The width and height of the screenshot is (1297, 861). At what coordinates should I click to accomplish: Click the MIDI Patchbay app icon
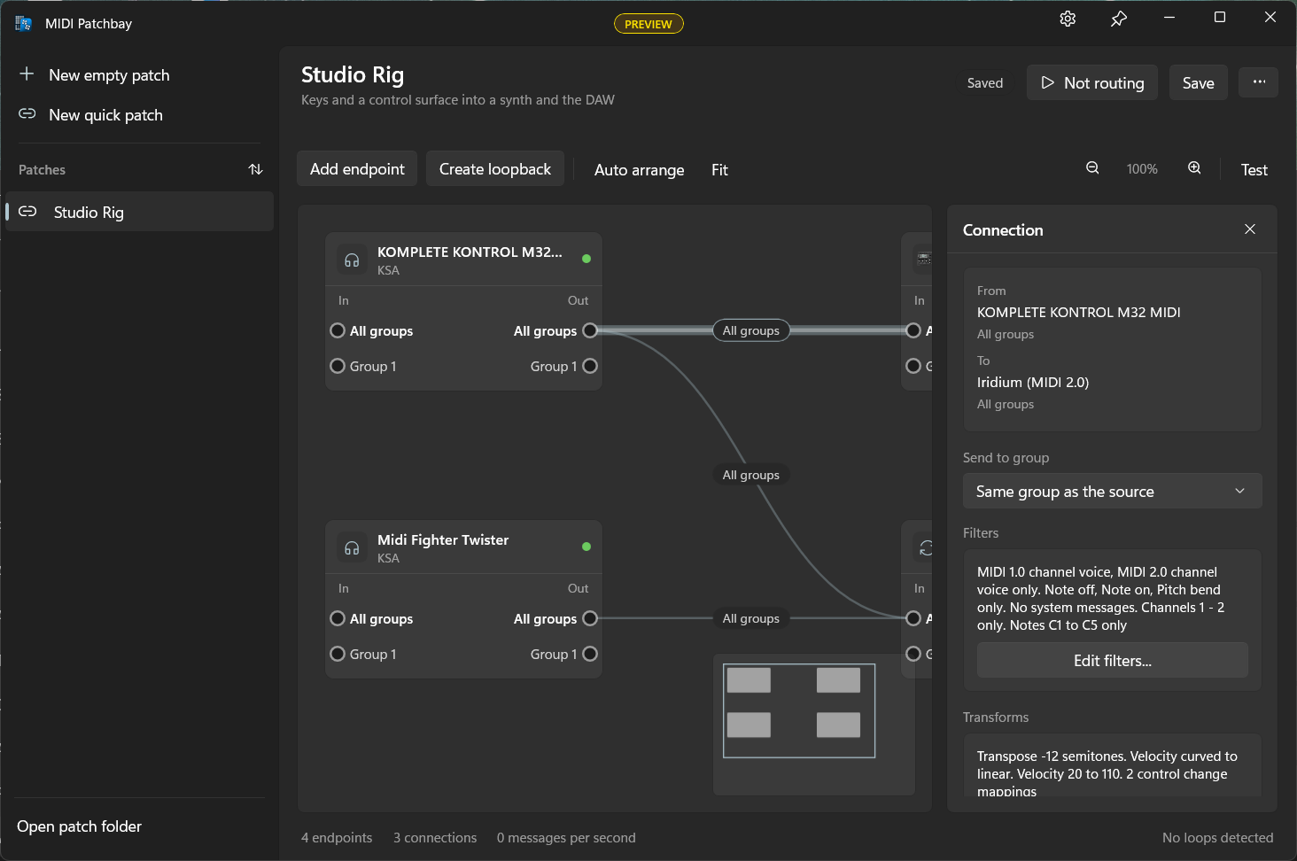pyautogui.click(x=23, y=23)
